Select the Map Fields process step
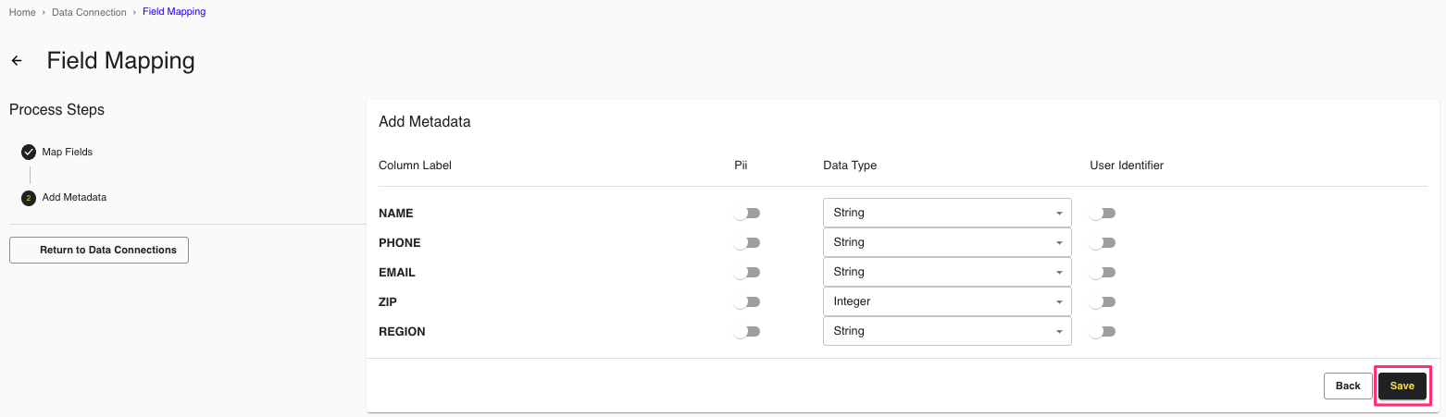The height and width of the screenshot is (417, 1446). click(x=68, y=152)
